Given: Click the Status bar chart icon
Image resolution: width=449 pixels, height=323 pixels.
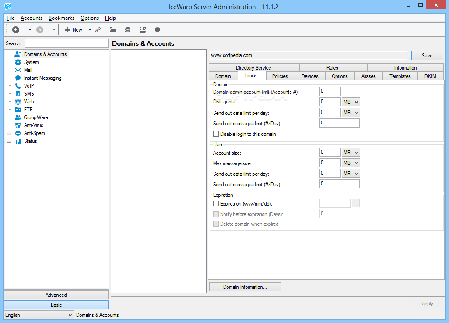Looking at the screenshot, I should (18, 141).
